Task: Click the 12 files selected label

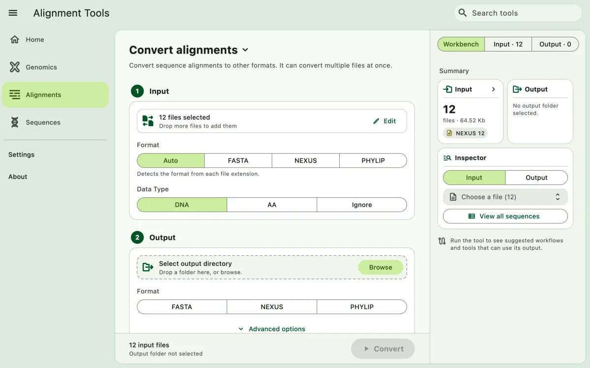Action: pos(184,117)
